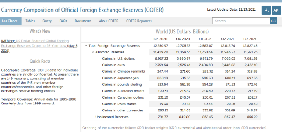Open the Documents tab
This screenshot has height=132, width=282.
(x=83, y=21)
